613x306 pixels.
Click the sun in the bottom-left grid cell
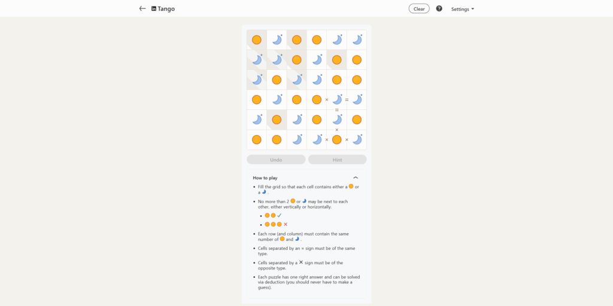tap(257, 140)
